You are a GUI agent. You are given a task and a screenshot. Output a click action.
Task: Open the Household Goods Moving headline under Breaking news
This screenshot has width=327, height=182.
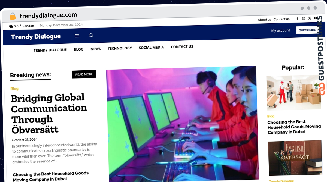(51, 176)
